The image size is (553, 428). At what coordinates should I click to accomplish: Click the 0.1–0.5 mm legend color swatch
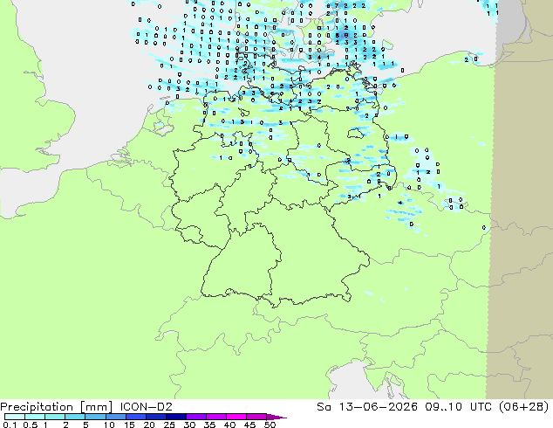coord(15,417)
